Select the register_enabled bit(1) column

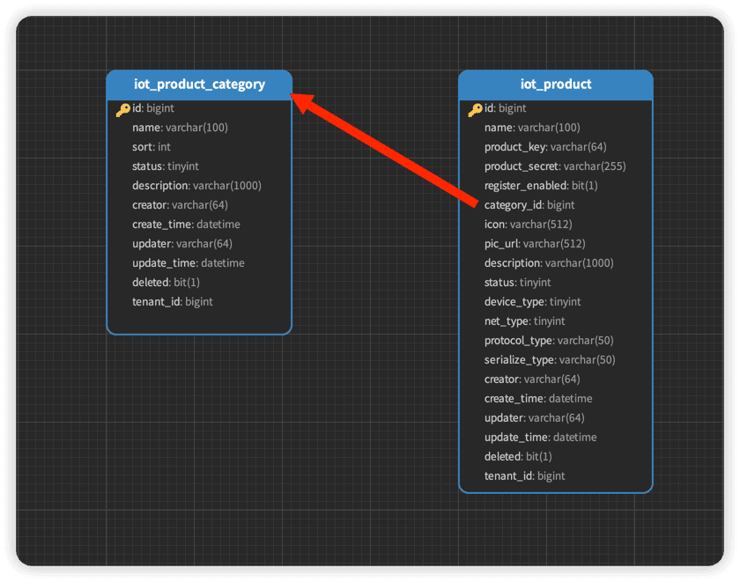540,186
